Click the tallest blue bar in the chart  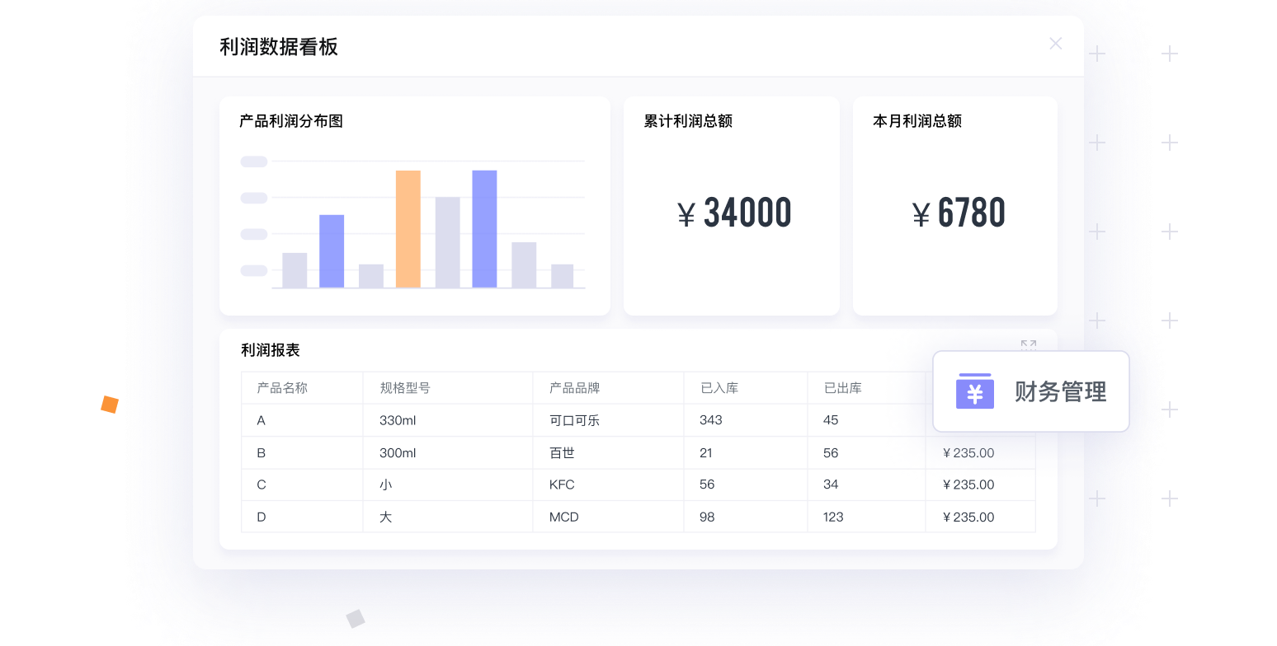484,229
